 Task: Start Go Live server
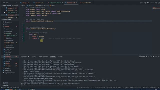pos(145,88)
